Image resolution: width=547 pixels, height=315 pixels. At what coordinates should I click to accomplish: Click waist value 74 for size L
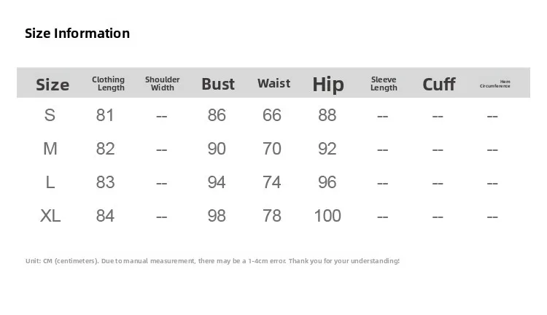coord(272,182)
